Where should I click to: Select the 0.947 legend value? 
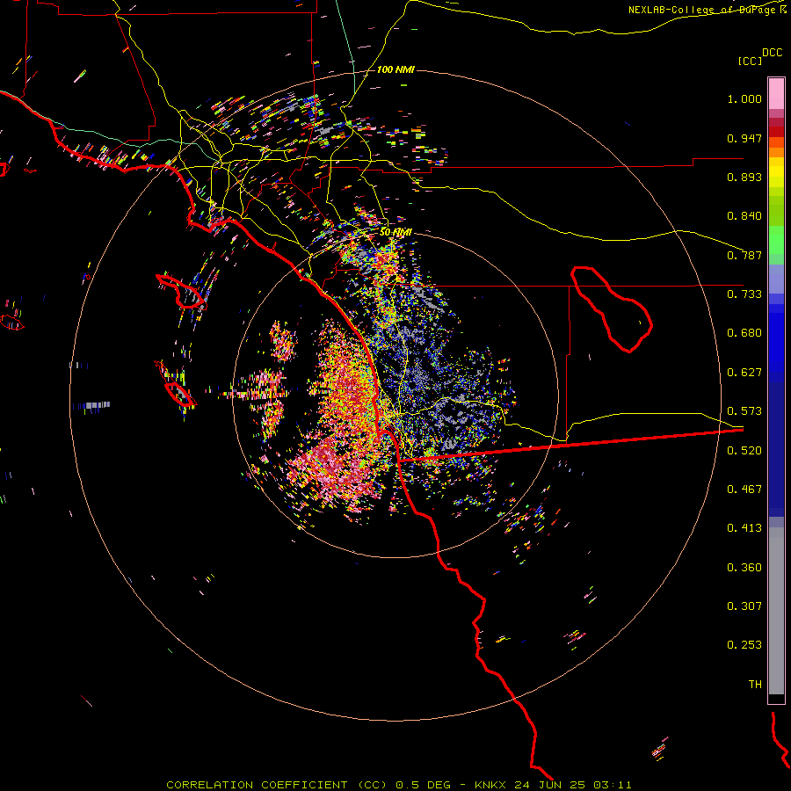click(x=744, y=138)
